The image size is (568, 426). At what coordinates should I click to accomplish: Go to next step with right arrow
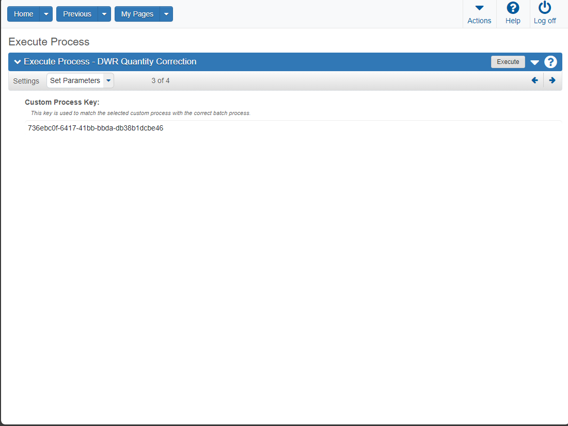pos(552,80)
